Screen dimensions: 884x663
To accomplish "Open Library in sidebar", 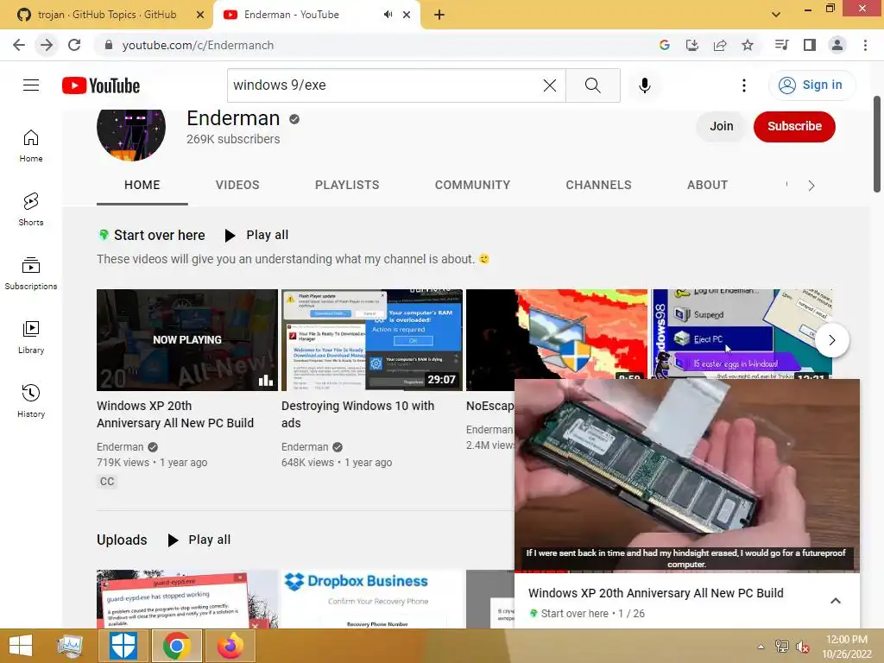I will click(x=31, y=338).
